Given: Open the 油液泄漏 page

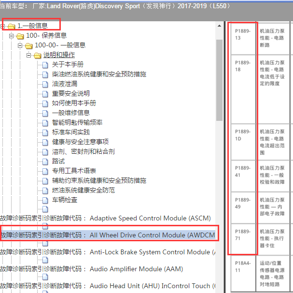Looking at the screenshot, I should pyautogui.click(x=65, y=84).
